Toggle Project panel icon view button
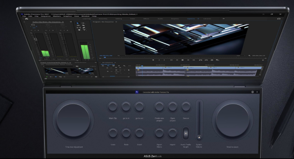Viewport: 294px width, 159px height. click(56, 77)
